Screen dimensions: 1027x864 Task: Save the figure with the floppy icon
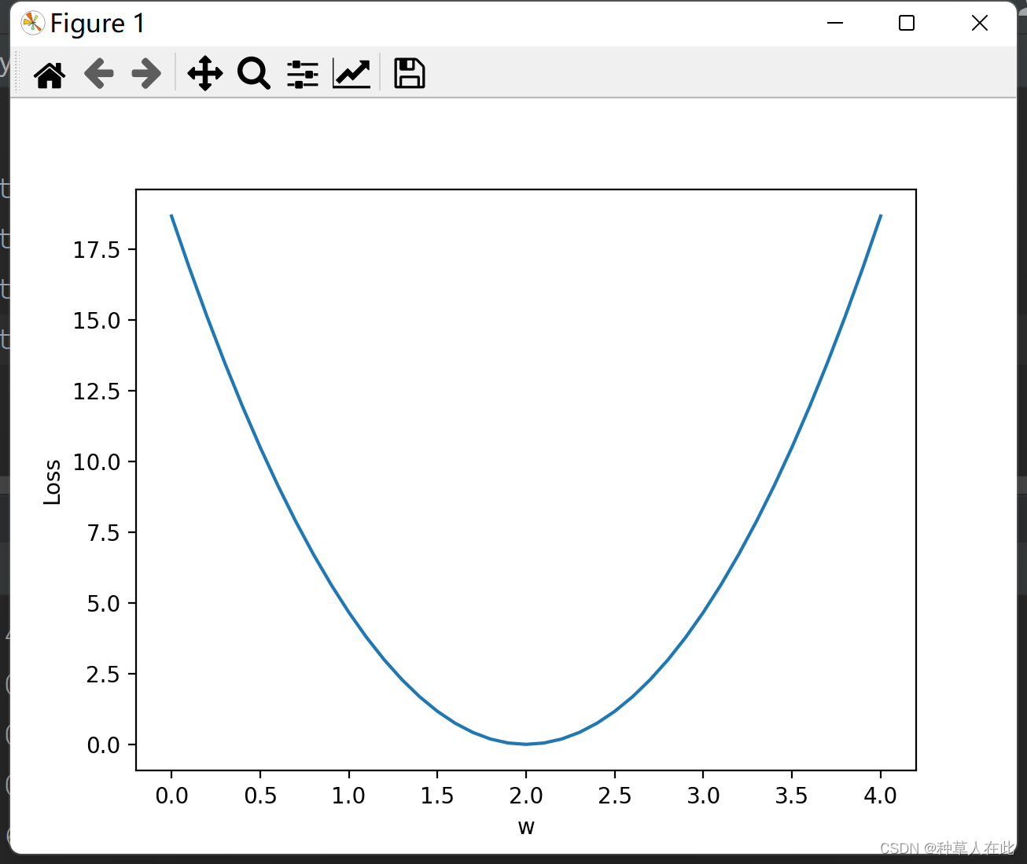(x=410, y=73)
